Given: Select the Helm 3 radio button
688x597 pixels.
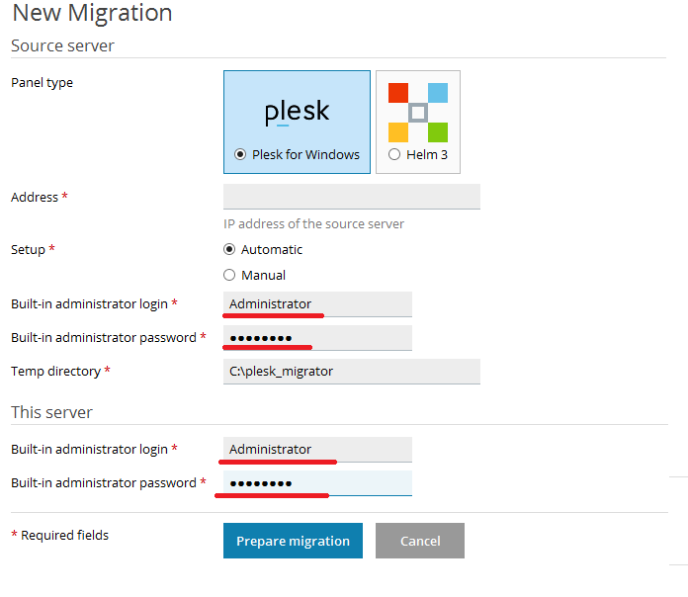Looking at the screenshot, I should point(394,154).
